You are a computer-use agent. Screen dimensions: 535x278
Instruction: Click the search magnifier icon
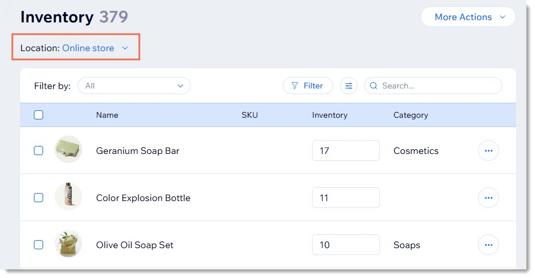pyautogui.click(x=374, y=86)
